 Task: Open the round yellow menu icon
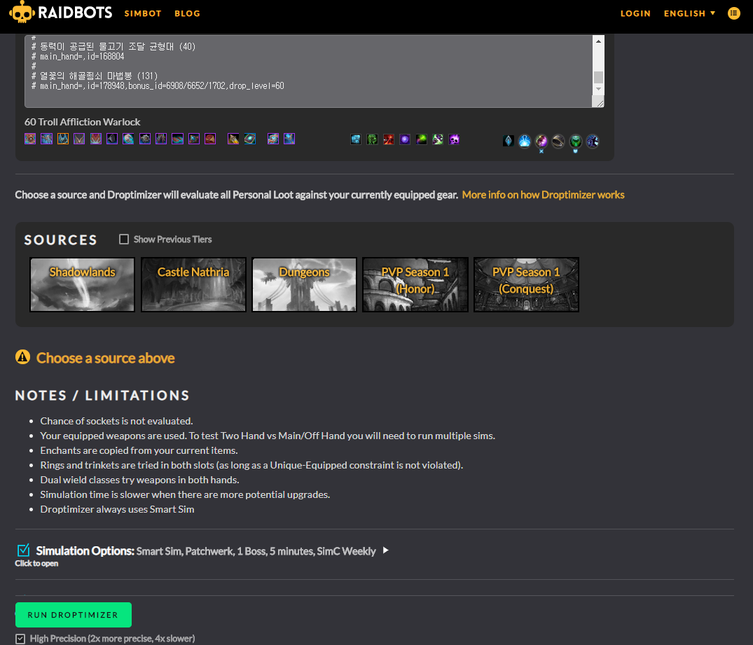point(734,13)
